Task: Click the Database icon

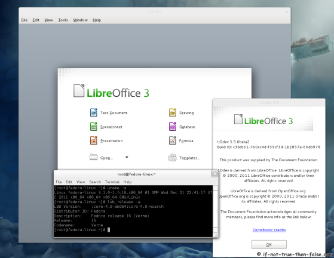Action: point(173,127)
